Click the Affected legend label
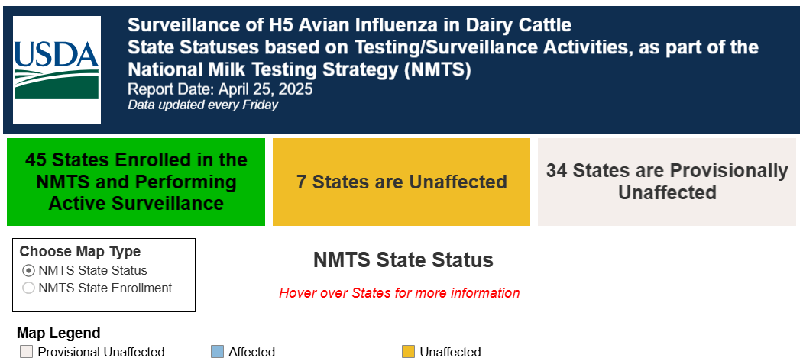The image size is (803, 364). (x=252, y=353)
